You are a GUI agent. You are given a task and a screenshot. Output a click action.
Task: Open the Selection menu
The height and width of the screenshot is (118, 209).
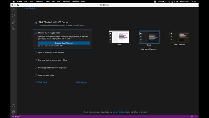(39, 1)
